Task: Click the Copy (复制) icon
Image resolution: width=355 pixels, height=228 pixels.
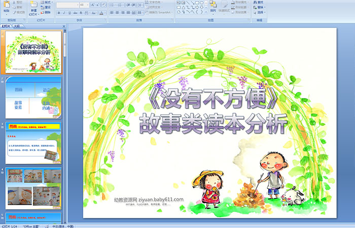Action: 14,7
